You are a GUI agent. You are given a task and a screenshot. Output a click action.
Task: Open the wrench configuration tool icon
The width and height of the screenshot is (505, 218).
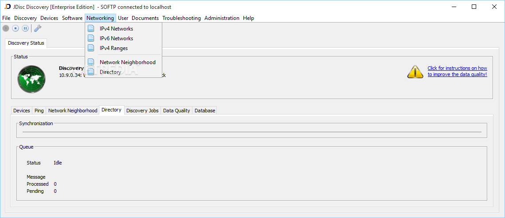[38, 28]
